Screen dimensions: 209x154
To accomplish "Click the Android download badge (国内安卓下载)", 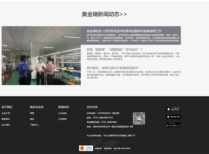I will pyautogui.click(x=173, y=117).
